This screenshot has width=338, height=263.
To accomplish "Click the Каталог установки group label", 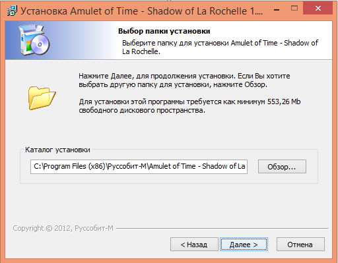I will (x=57, y=150).
